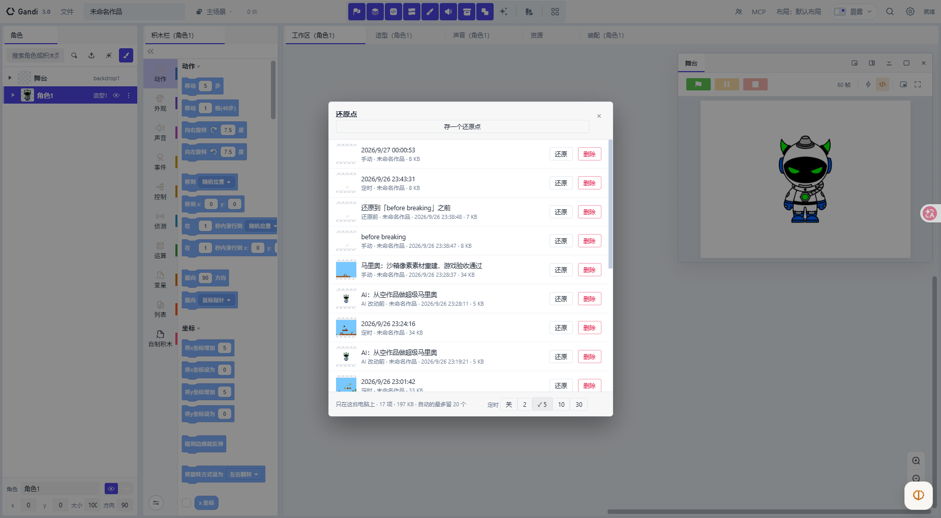This screenshot has width=941, height=518.
Task: Restore the 2026/9/27 00:00:53 point
Action: pos(561,154)
